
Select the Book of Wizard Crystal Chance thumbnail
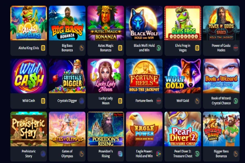pyautogui.click(x=221, y=76)
